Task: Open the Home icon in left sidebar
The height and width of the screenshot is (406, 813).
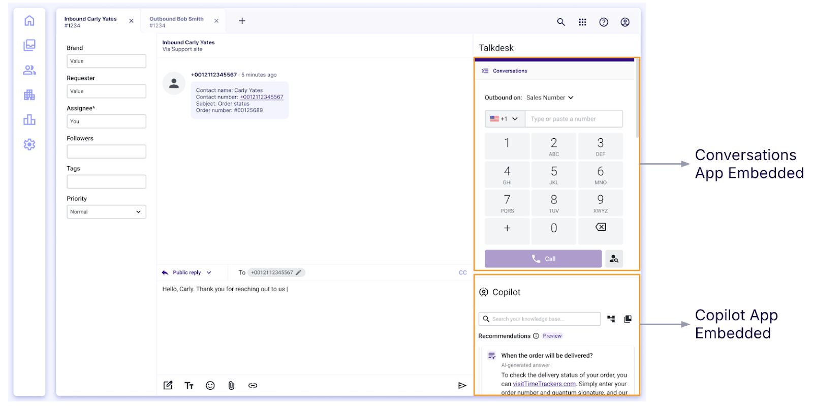Action: pyautogui.click(x=29, y=20)
